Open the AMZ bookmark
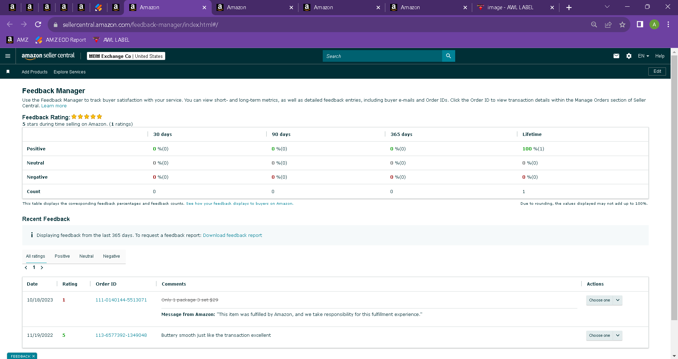This screenshot has width=678, height=359. click(17, 40)
